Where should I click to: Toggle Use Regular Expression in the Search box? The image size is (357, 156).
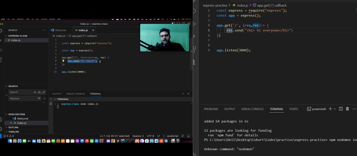tap(44, 92)
